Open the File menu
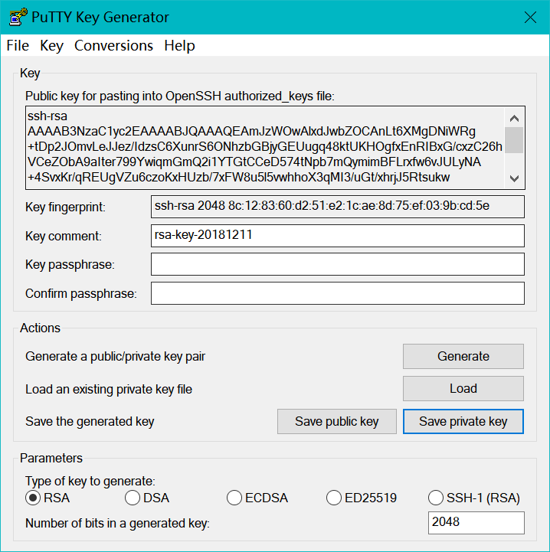Image resolution: width=550 pixels, height=552 pixels. click(18, 46)
